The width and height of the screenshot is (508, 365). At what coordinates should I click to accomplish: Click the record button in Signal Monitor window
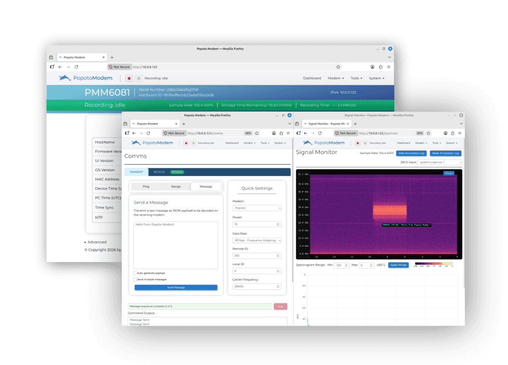click(x=358, y=143)
